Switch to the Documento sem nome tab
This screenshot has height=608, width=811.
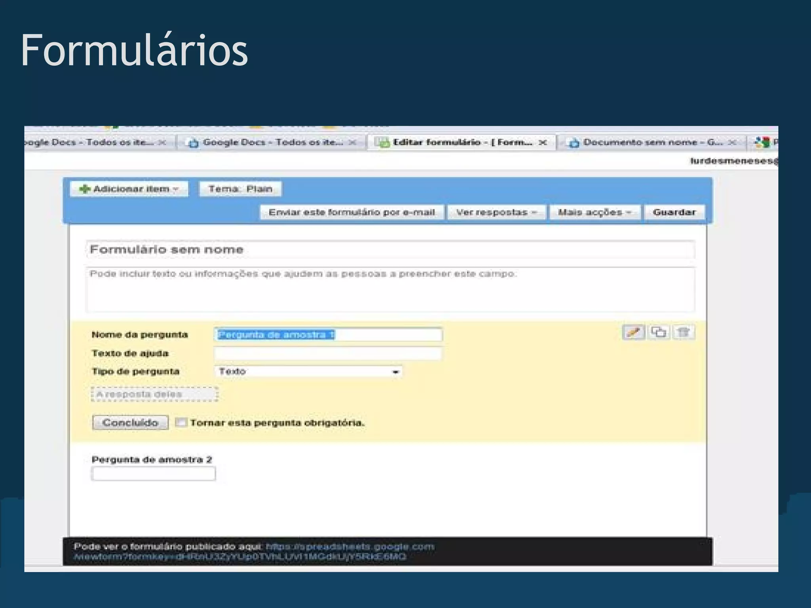(649, 142)
